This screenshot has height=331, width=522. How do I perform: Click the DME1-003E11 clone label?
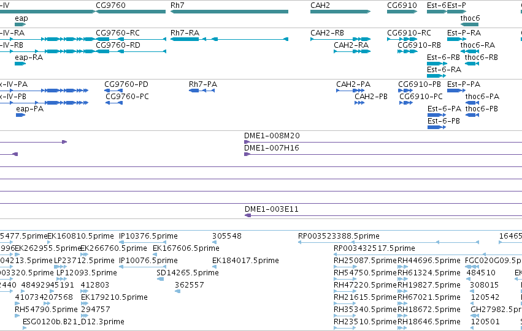tap(271, 209)
